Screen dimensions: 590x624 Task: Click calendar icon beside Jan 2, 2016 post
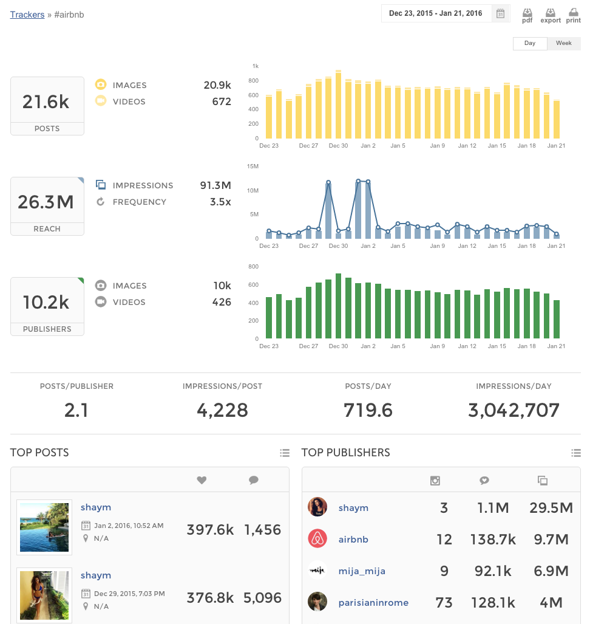(86, 526)
